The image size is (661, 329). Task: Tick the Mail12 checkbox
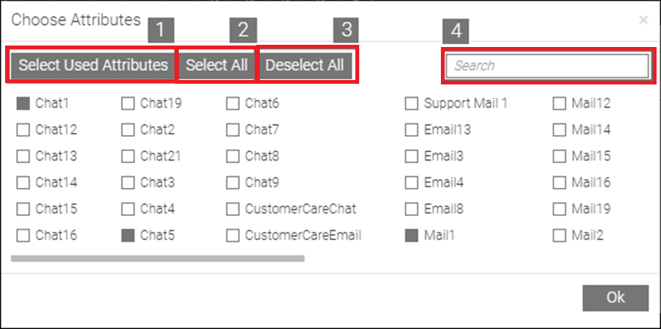pyautogui.click(x=559, y=104)
